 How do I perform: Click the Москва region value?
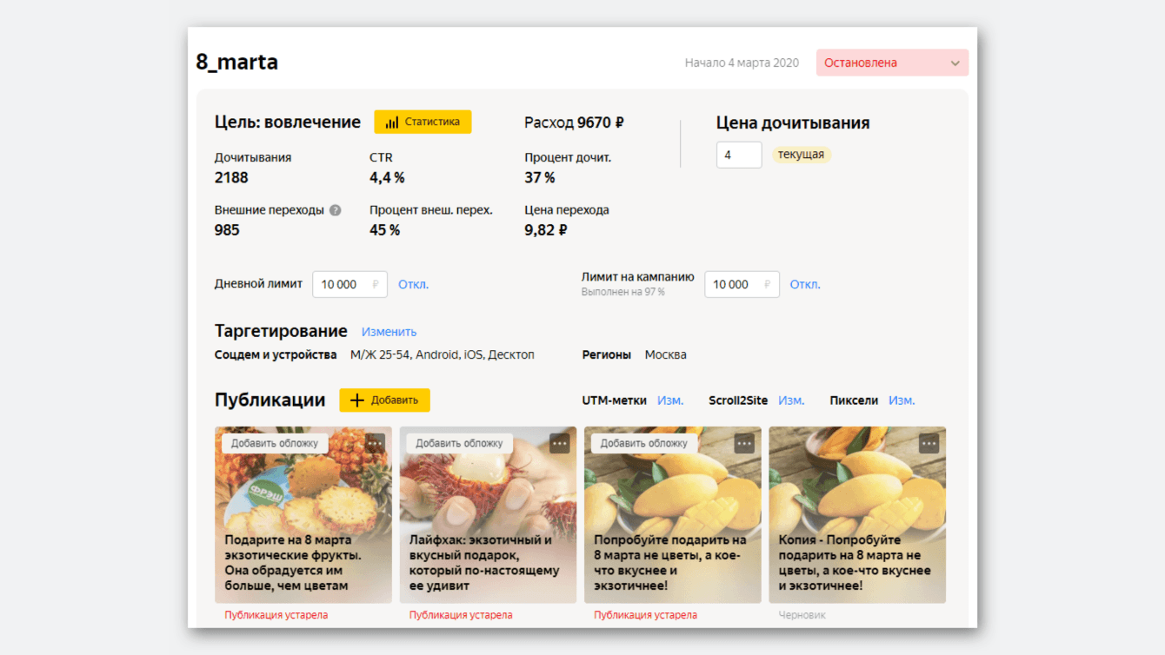pyautogui.click(x=666, y=354)
